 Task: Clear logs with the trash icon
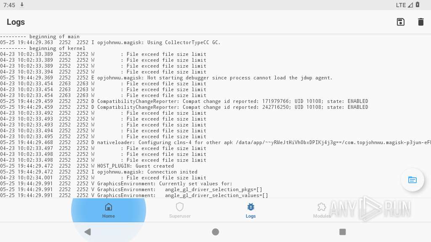[420, 22]
